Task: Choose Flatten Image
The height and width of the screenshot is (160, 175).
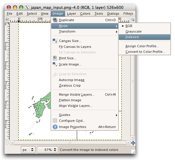Action: pyautogui.click(x=85, y=100)
